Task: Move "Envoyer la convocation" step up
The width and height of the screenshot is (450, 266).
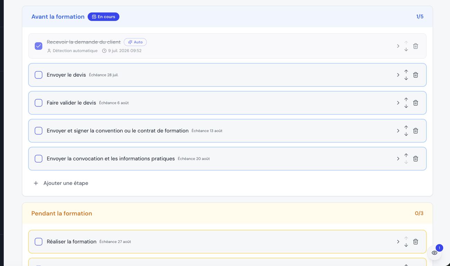Action: (406, 155)
